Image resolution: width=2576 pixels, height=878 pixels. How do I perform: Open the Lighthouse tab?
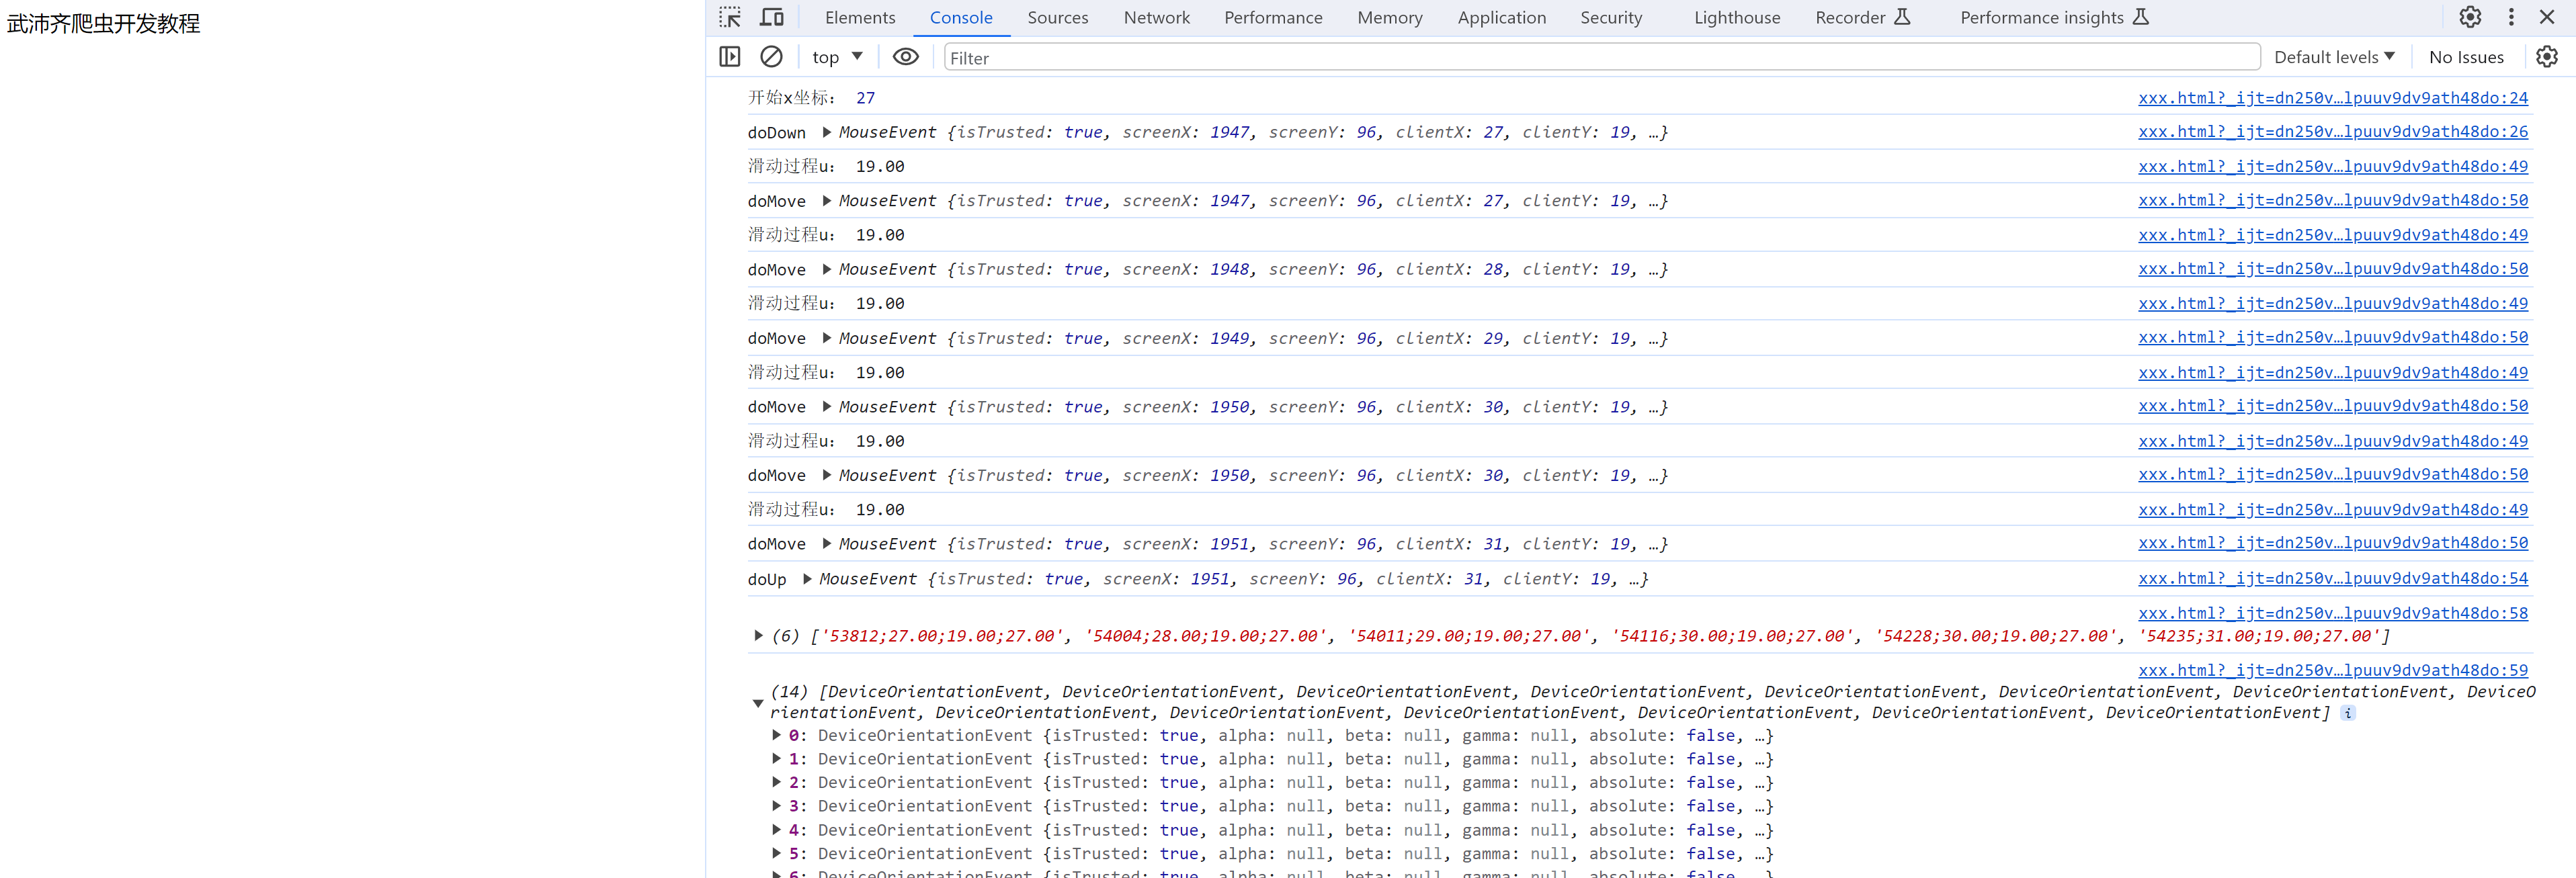1737,17
